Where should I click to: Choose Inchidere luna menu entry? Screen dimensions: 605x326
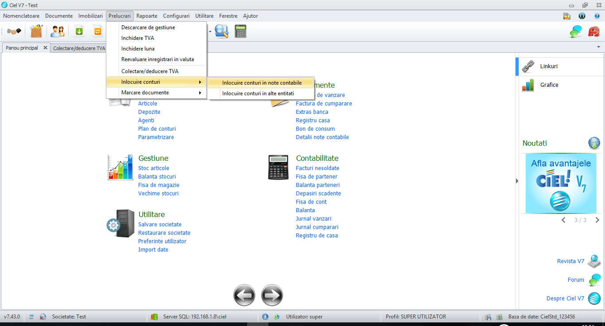pos(138,49)
